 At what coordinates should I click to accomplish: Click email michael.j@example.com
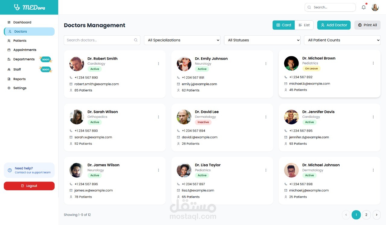pos(309,190)
